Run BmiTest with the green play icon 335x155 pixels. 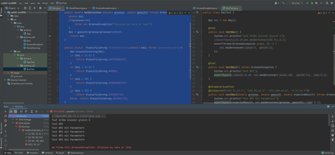pyautogui.click(x=307, y=3)
